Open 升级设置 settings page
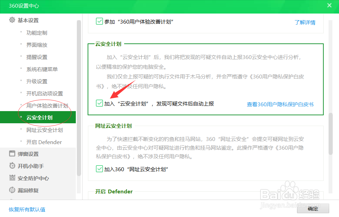The height and width of the screenshot is (217, 339). coord(37,81)
